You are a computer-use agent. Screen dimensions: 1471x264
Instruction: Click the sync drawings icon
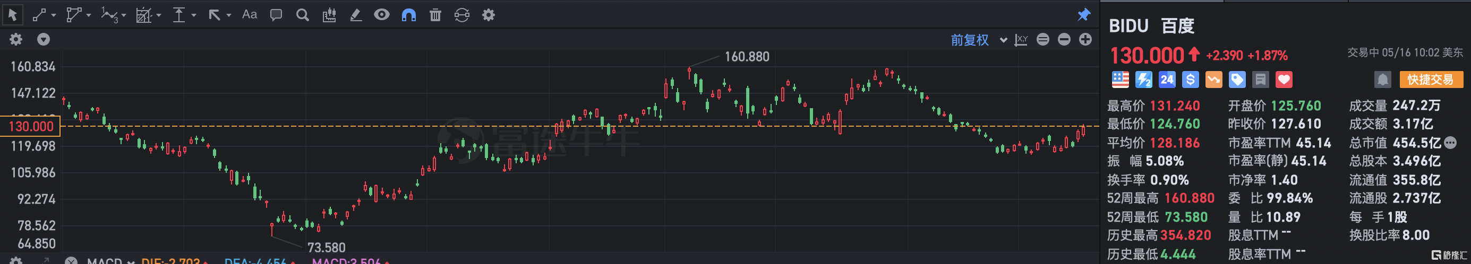coord(462,15)
